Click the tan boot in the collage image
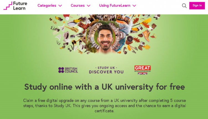 click(146, 35)
